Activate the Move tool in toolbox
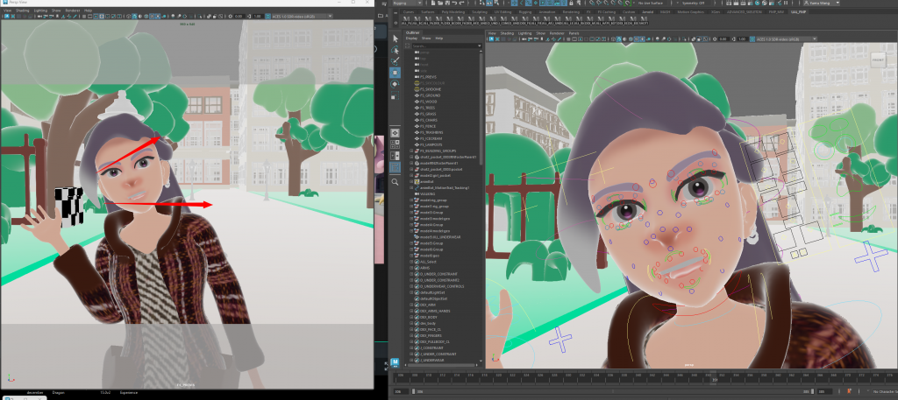This screenshot has width=898, height=400. [396, 73]
